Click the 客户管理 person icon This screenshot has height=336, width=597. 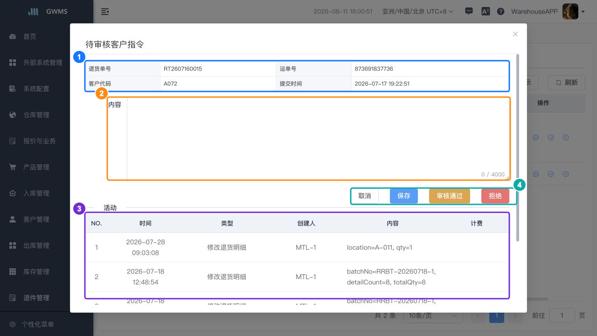pyautogui.click(x=13, y=219)
